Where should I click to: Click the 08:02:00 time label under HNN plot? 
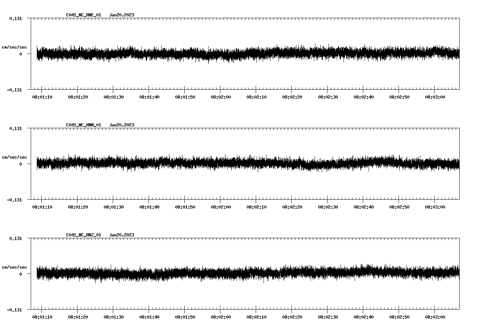click(221, 207)
